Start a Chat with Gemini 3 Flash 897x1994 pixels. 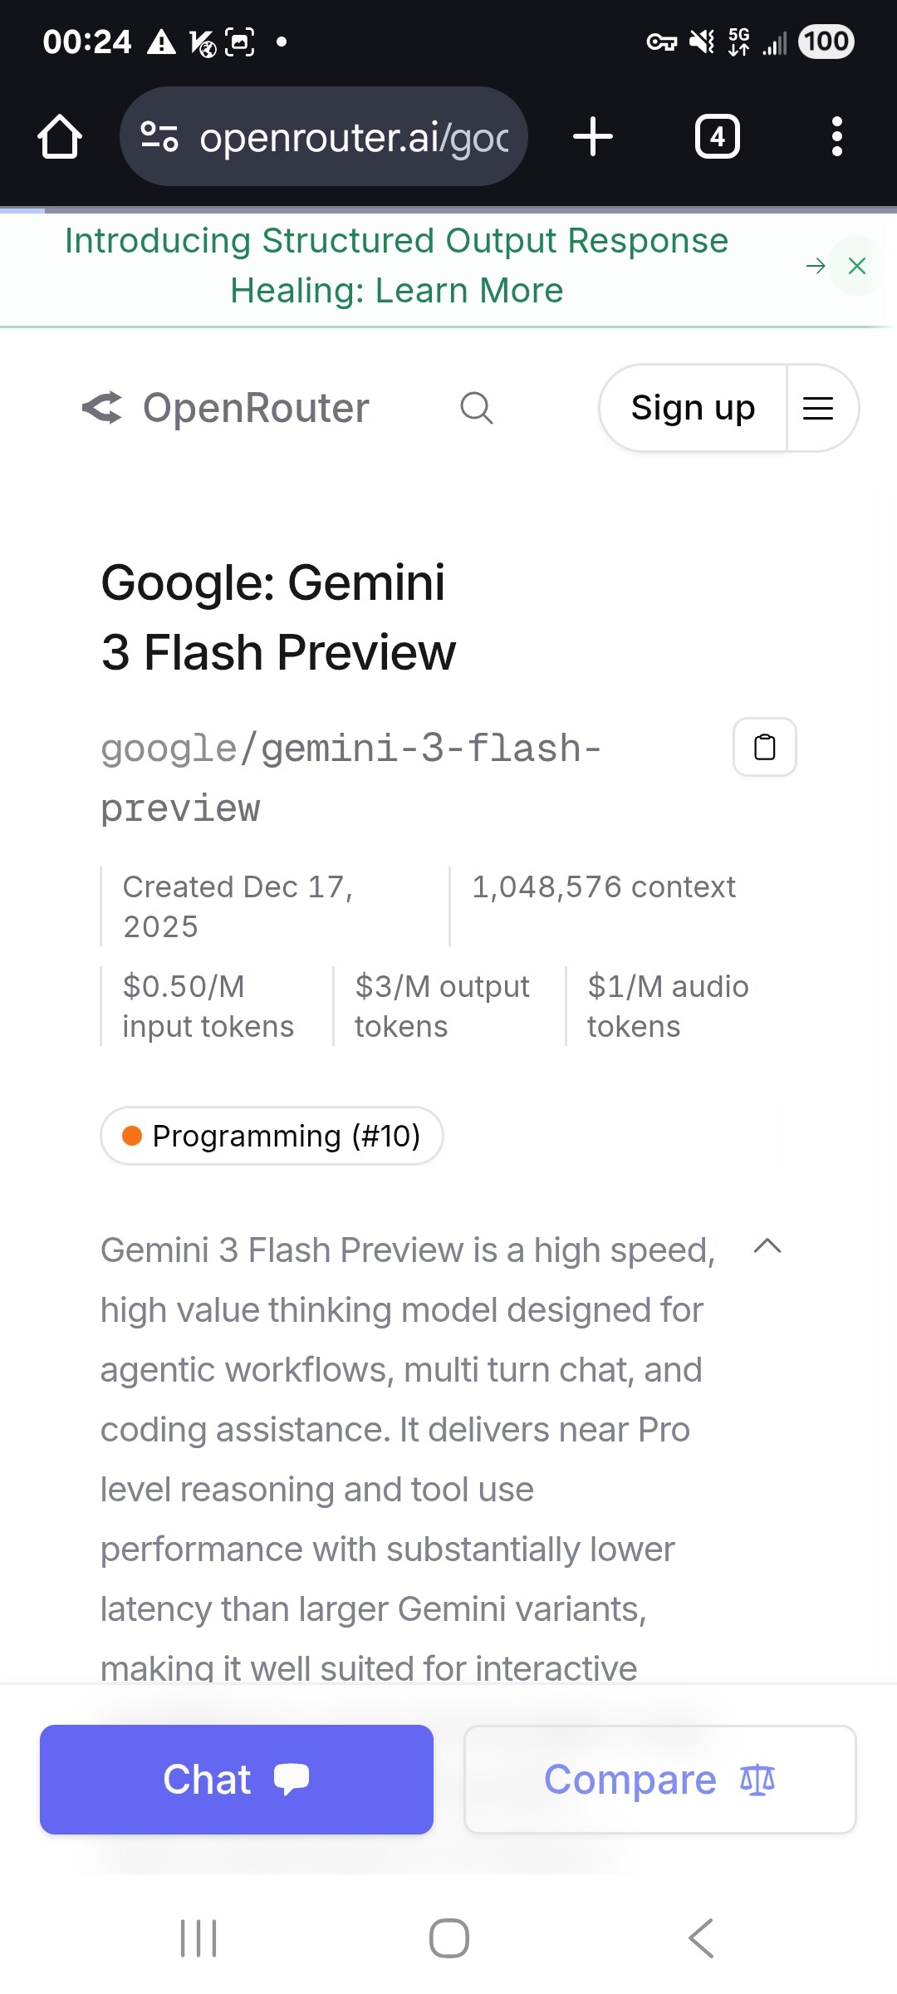[237, 1780]
